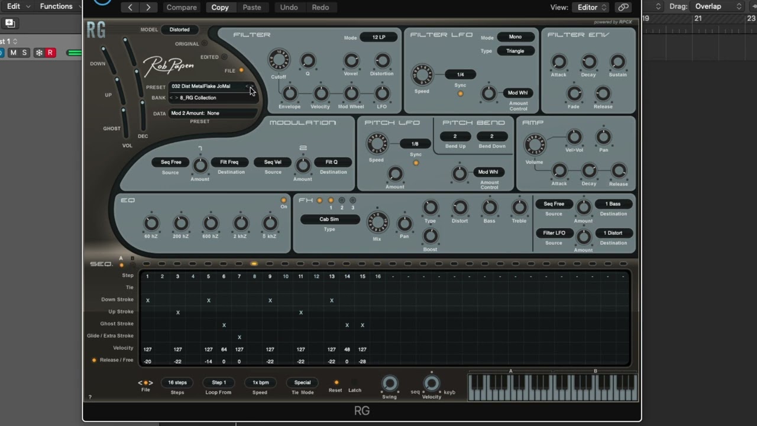The image size is (757, 426).
Task: Open the sequencer File icon
Action: click(145, 383)
